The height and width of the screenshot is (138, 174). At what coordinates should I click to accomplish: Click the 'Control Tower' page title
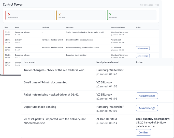point(13,5)
